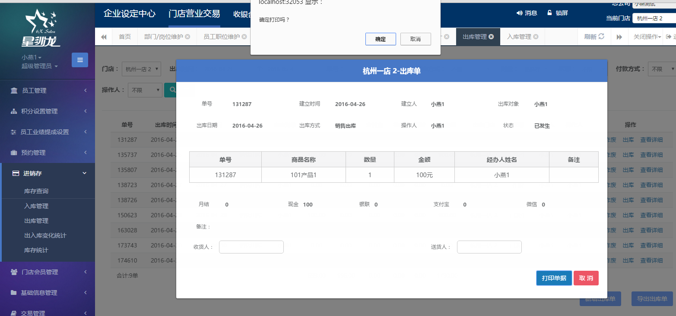Open the 部门/岗位维护 tab
This screenshot has height=316, width=676.
point(163,37)
